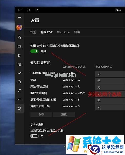Viewport: 125px width, 155px height.
Task: Click the 当我玩游戏时进行后台录制 label
Action: (x=47, y=130)
